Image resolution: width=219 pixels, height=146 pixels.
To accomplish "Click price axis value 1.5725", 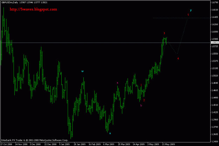I will (x=215, y=46).
